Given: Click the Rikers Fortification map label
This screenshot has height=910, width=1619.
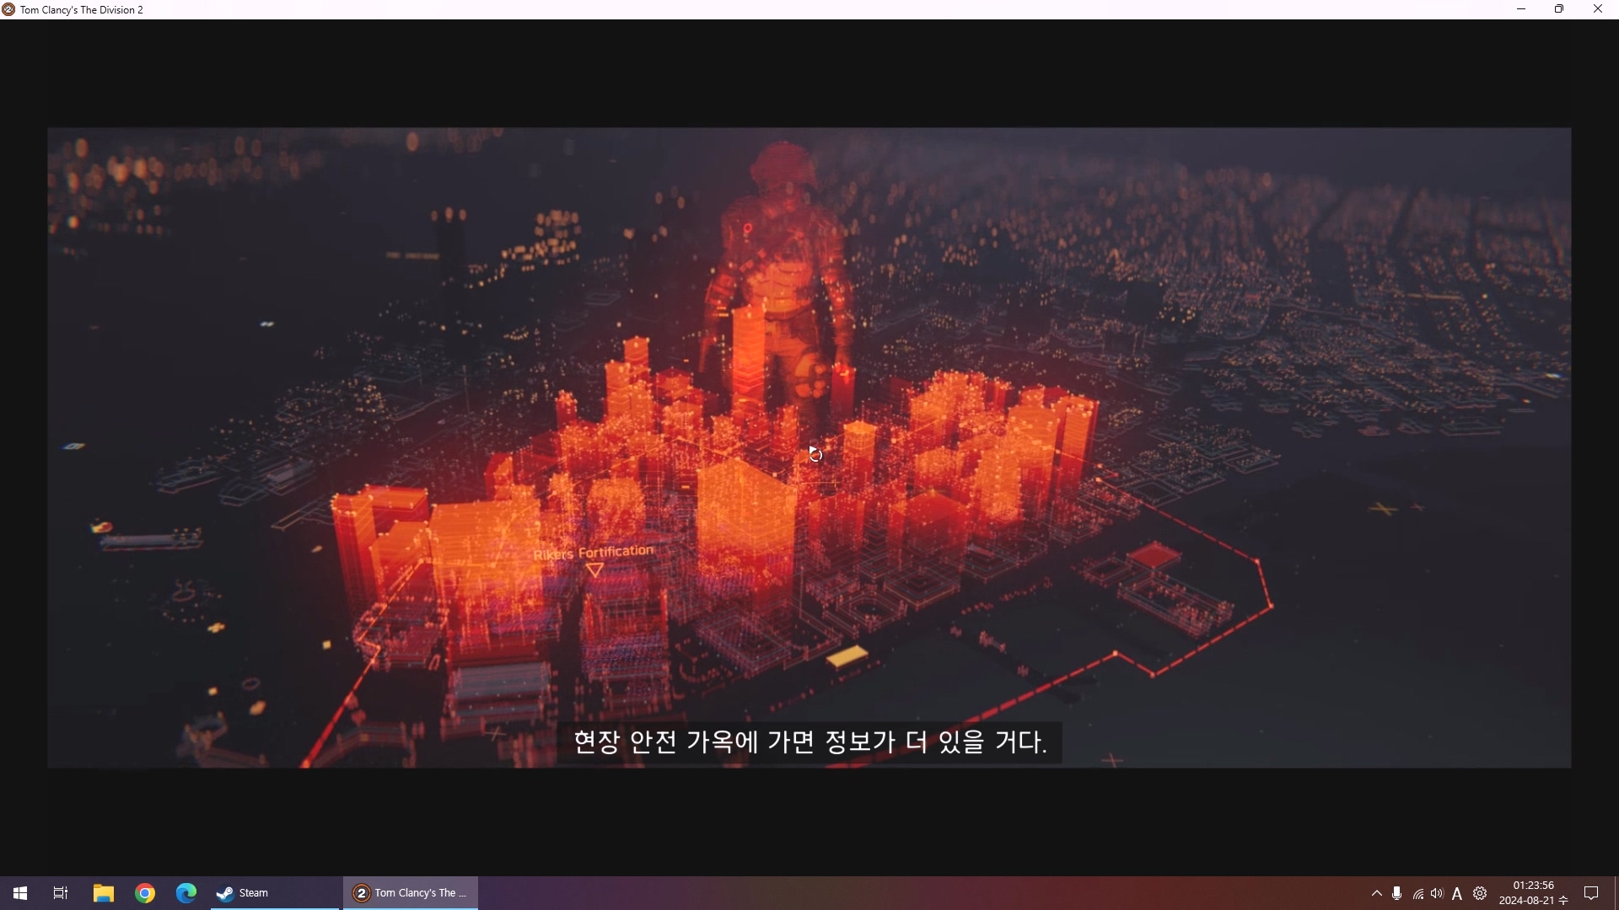Looking at the screenshot, I should pos(594,553).
